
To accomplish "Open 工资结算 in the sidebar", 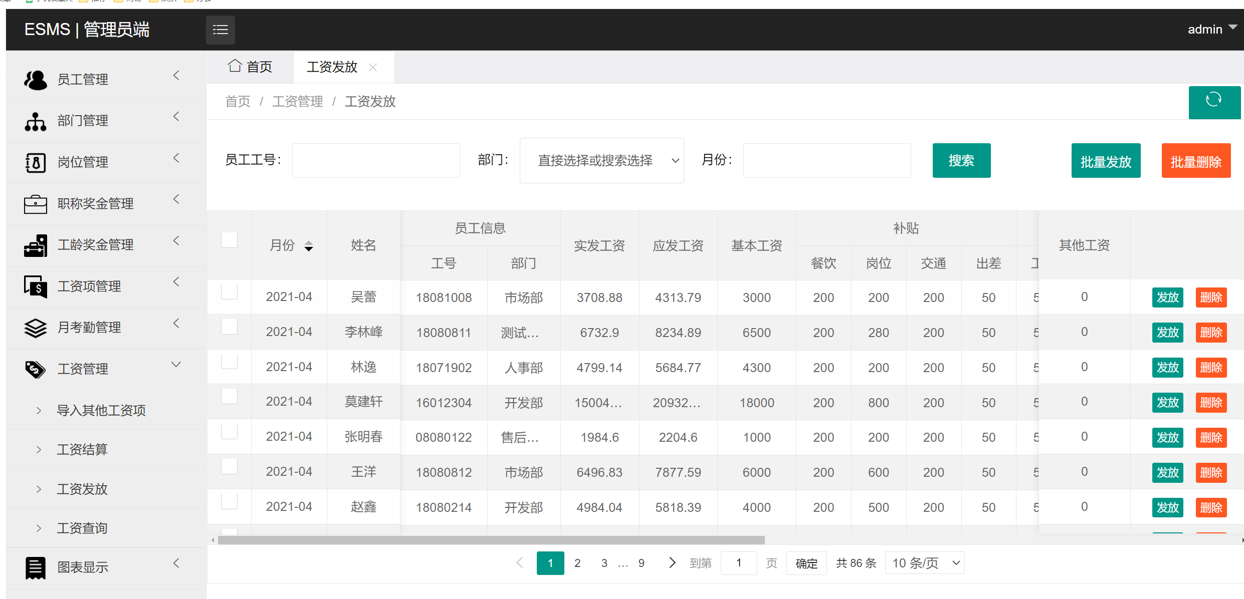I will click(82, 449).
